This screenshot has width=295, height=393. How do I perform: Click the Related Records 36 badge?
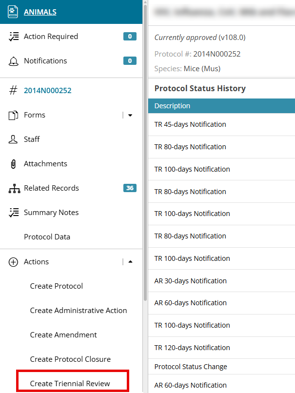click(x=130, y=188)
